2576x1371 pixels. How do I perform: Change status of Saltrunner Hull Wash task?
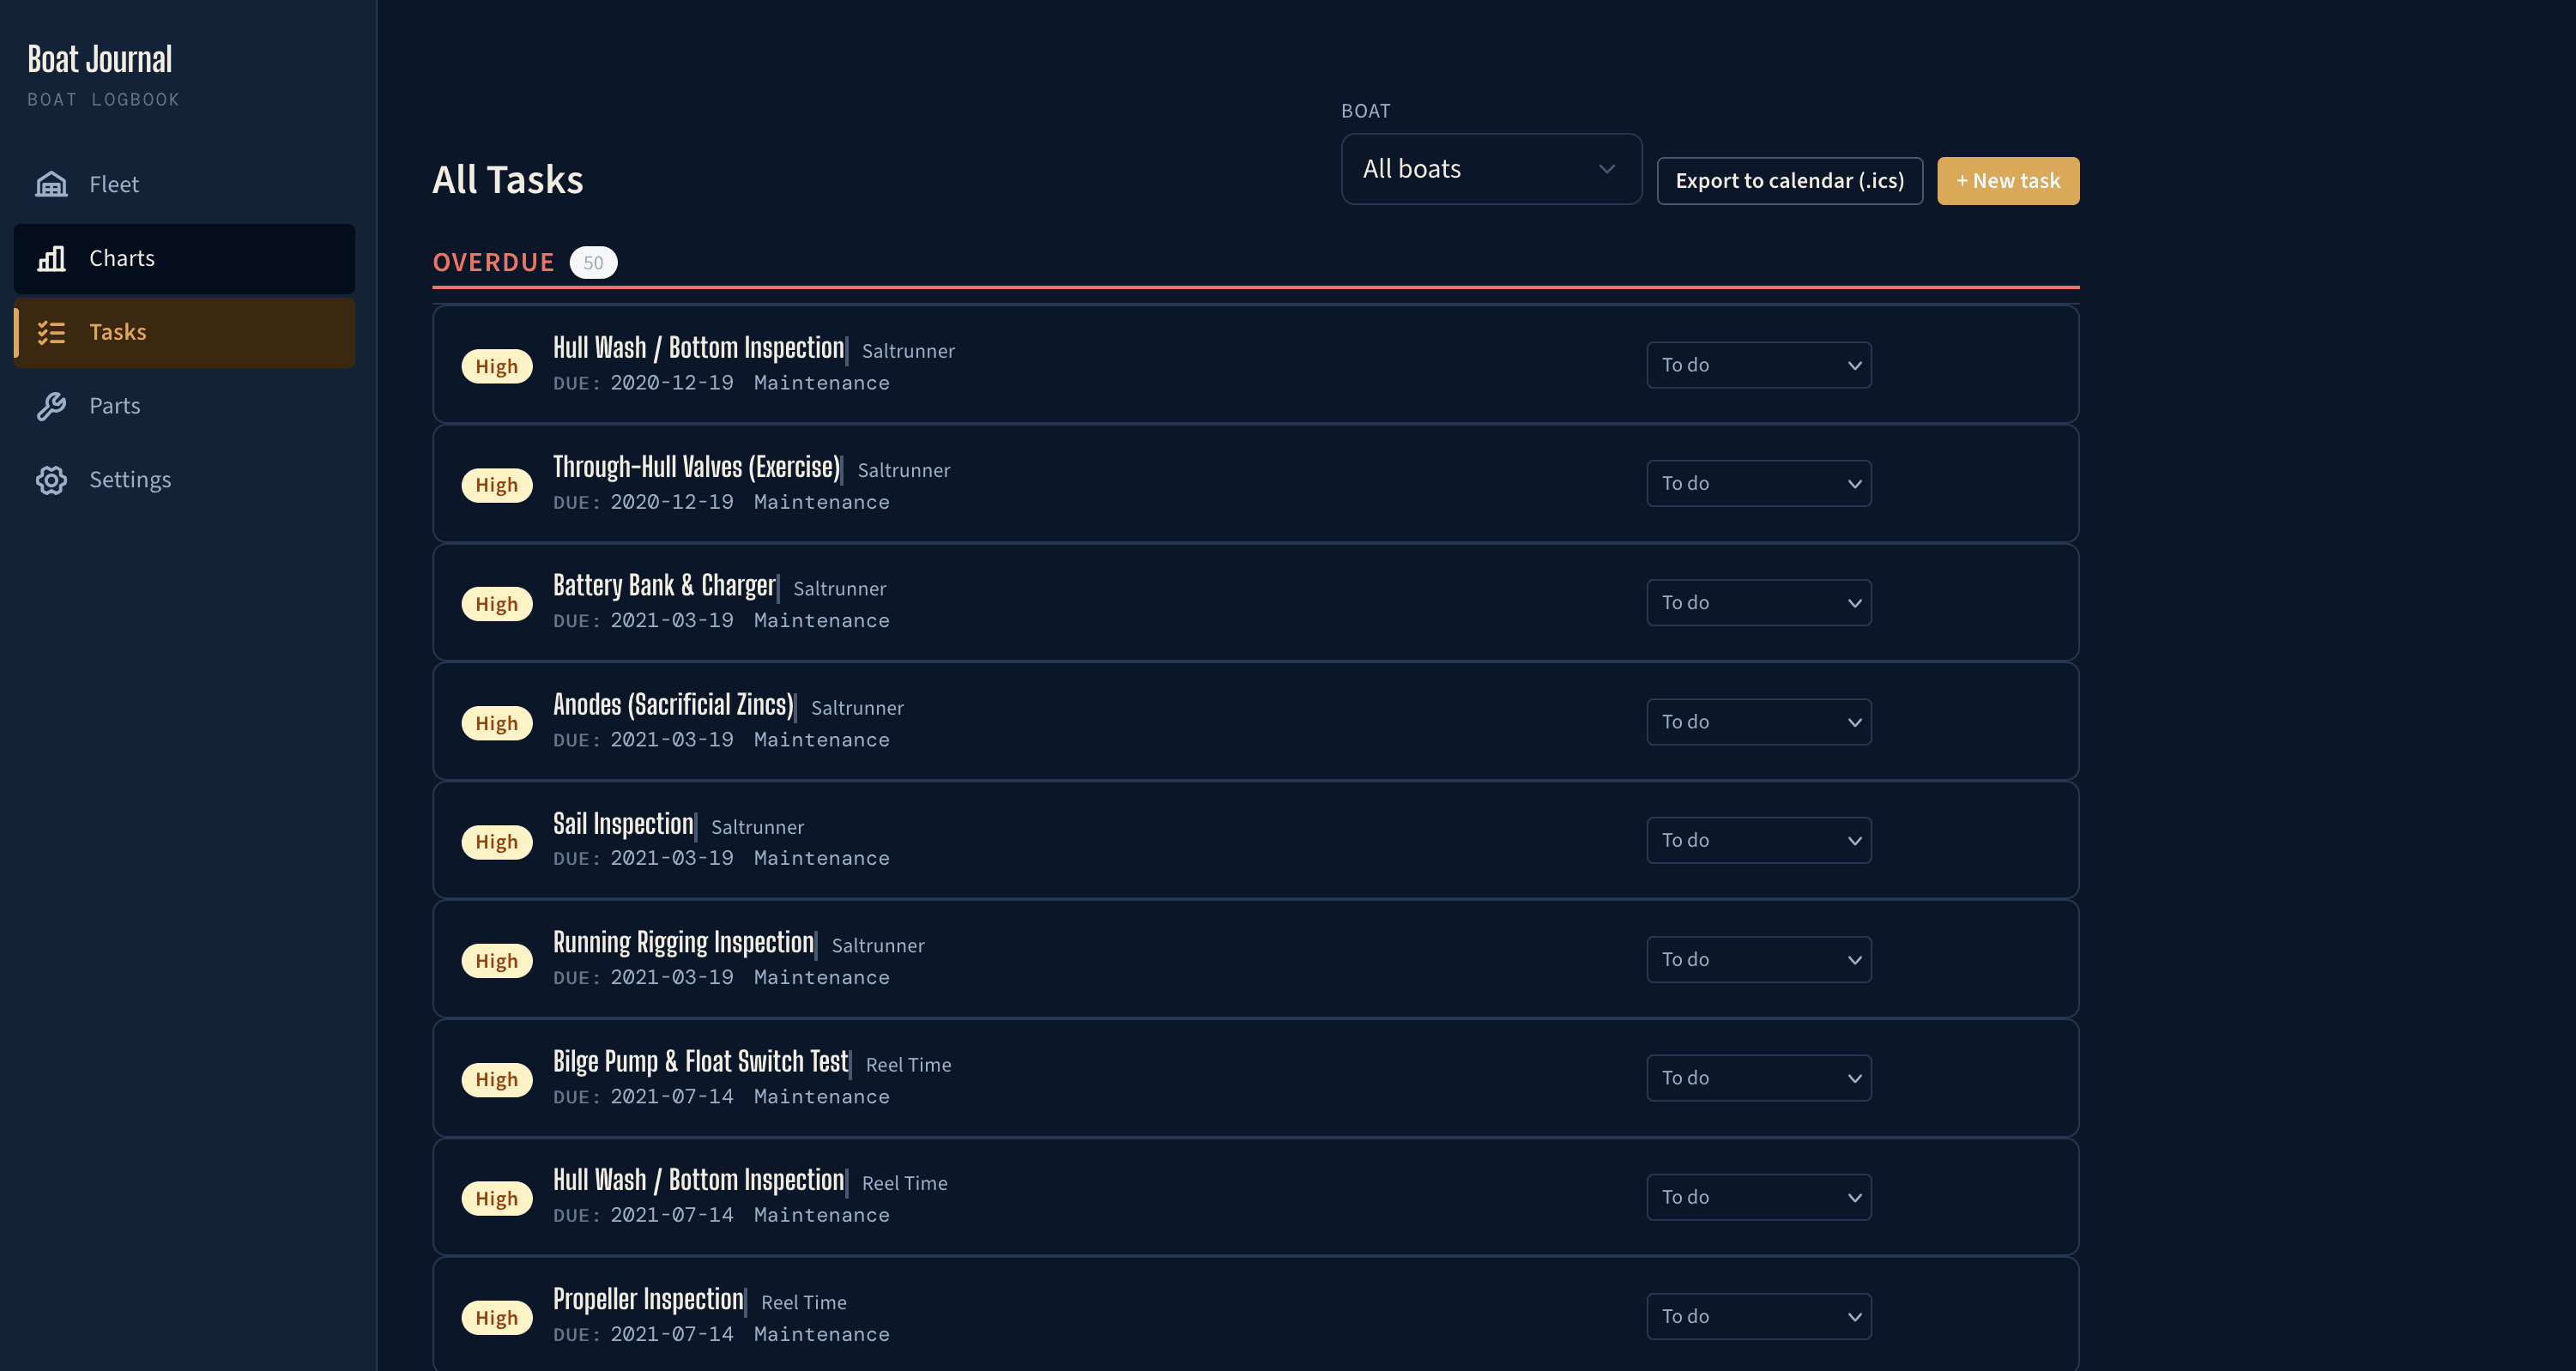click(x=1759, y=365)
